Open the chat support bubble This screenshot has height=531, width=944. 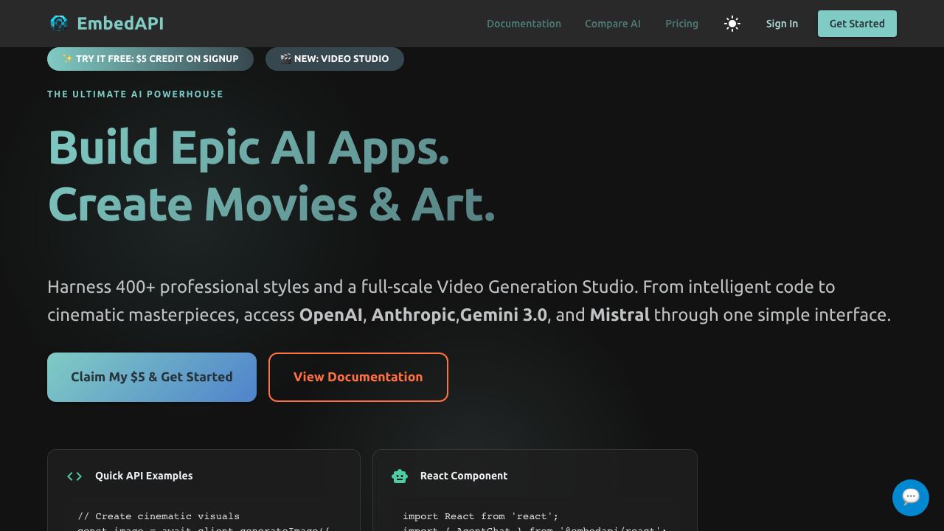click(911, 497)
